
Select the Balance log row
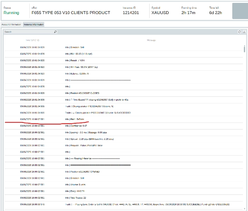(124, 74)
